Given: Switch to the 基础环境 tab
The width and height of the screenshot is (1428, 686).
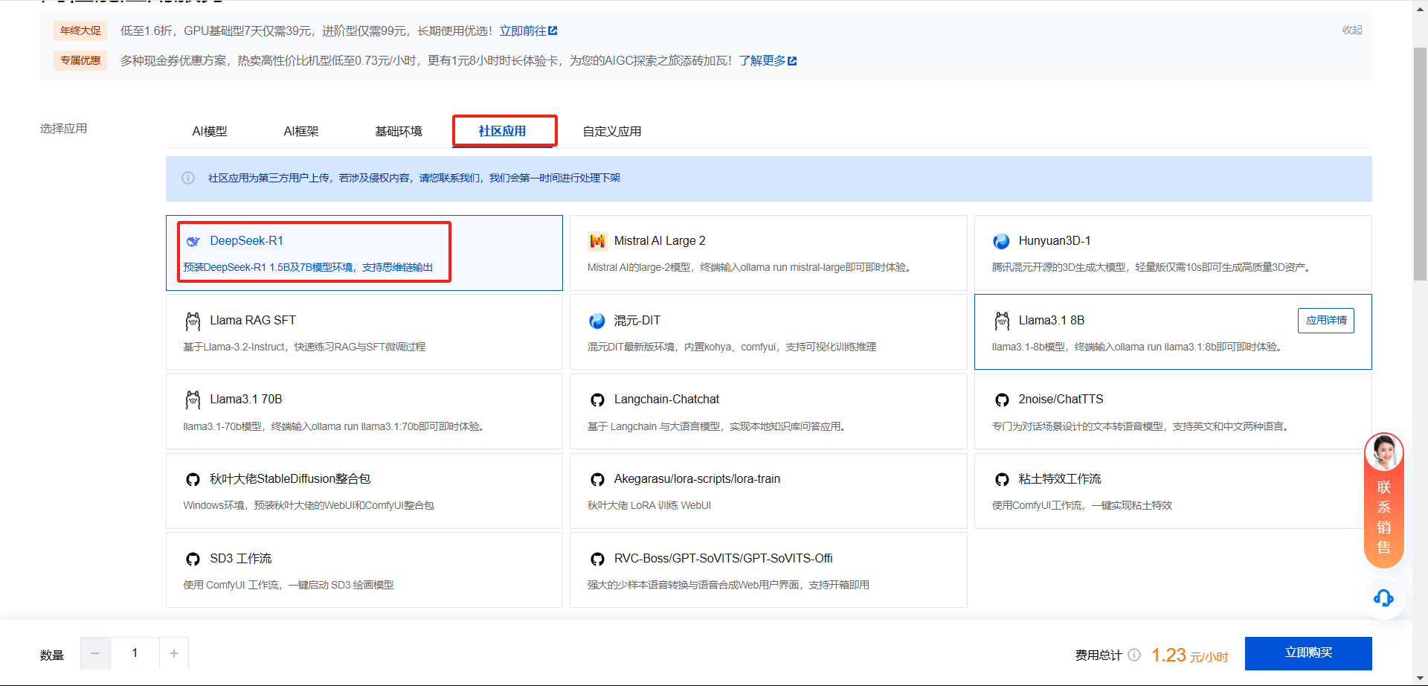Looking at the screenshot, I should click(x=399, y=132).
